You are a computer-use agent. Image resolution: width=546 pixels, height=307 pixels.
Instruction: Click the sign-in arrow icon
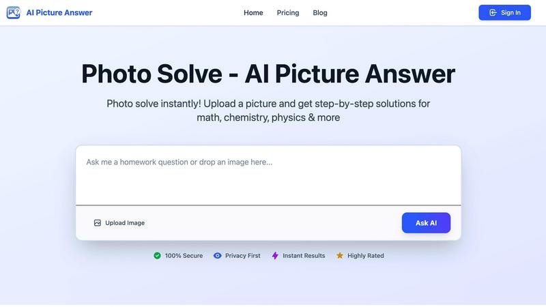tap(493, 12)
